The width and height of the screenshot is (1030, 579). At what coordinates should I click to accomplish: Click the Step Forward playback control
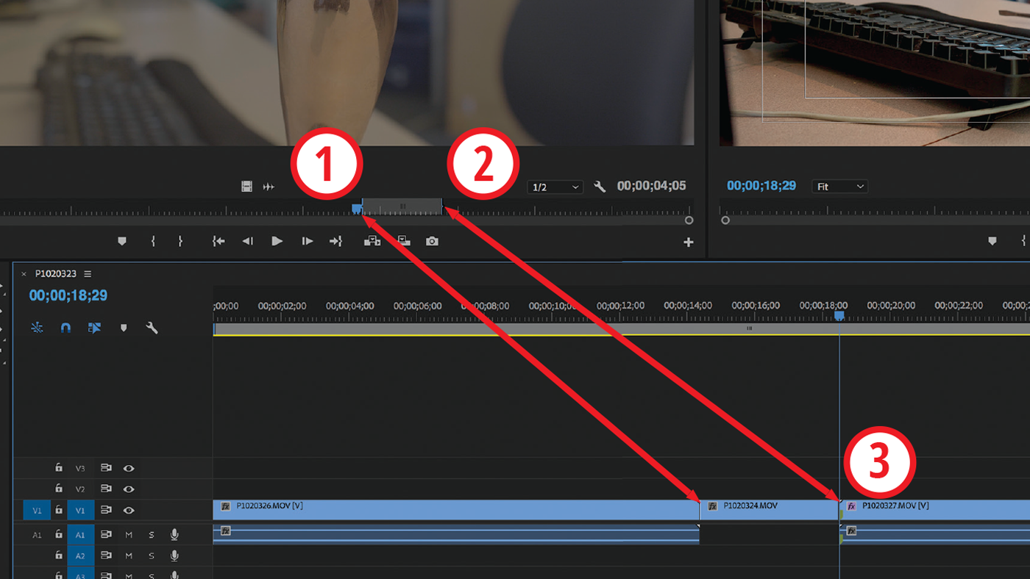(307, 240)
